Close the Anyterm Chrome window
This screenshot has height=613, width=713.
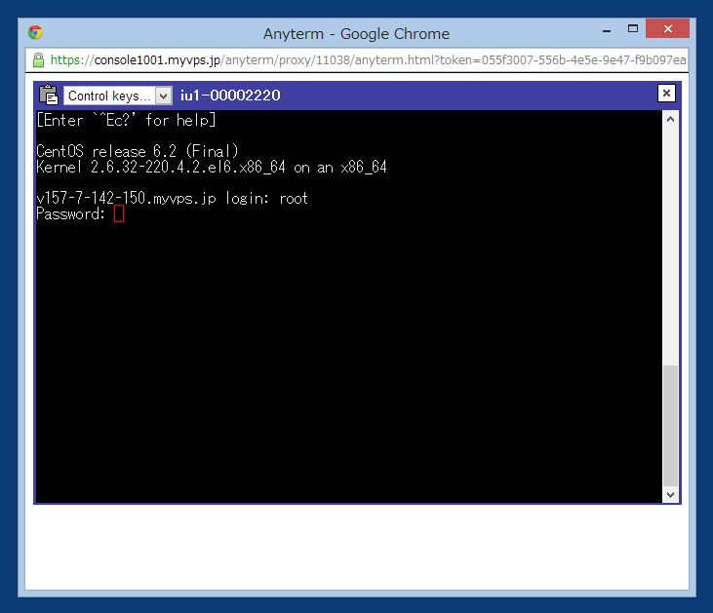[x=667, y=28]
